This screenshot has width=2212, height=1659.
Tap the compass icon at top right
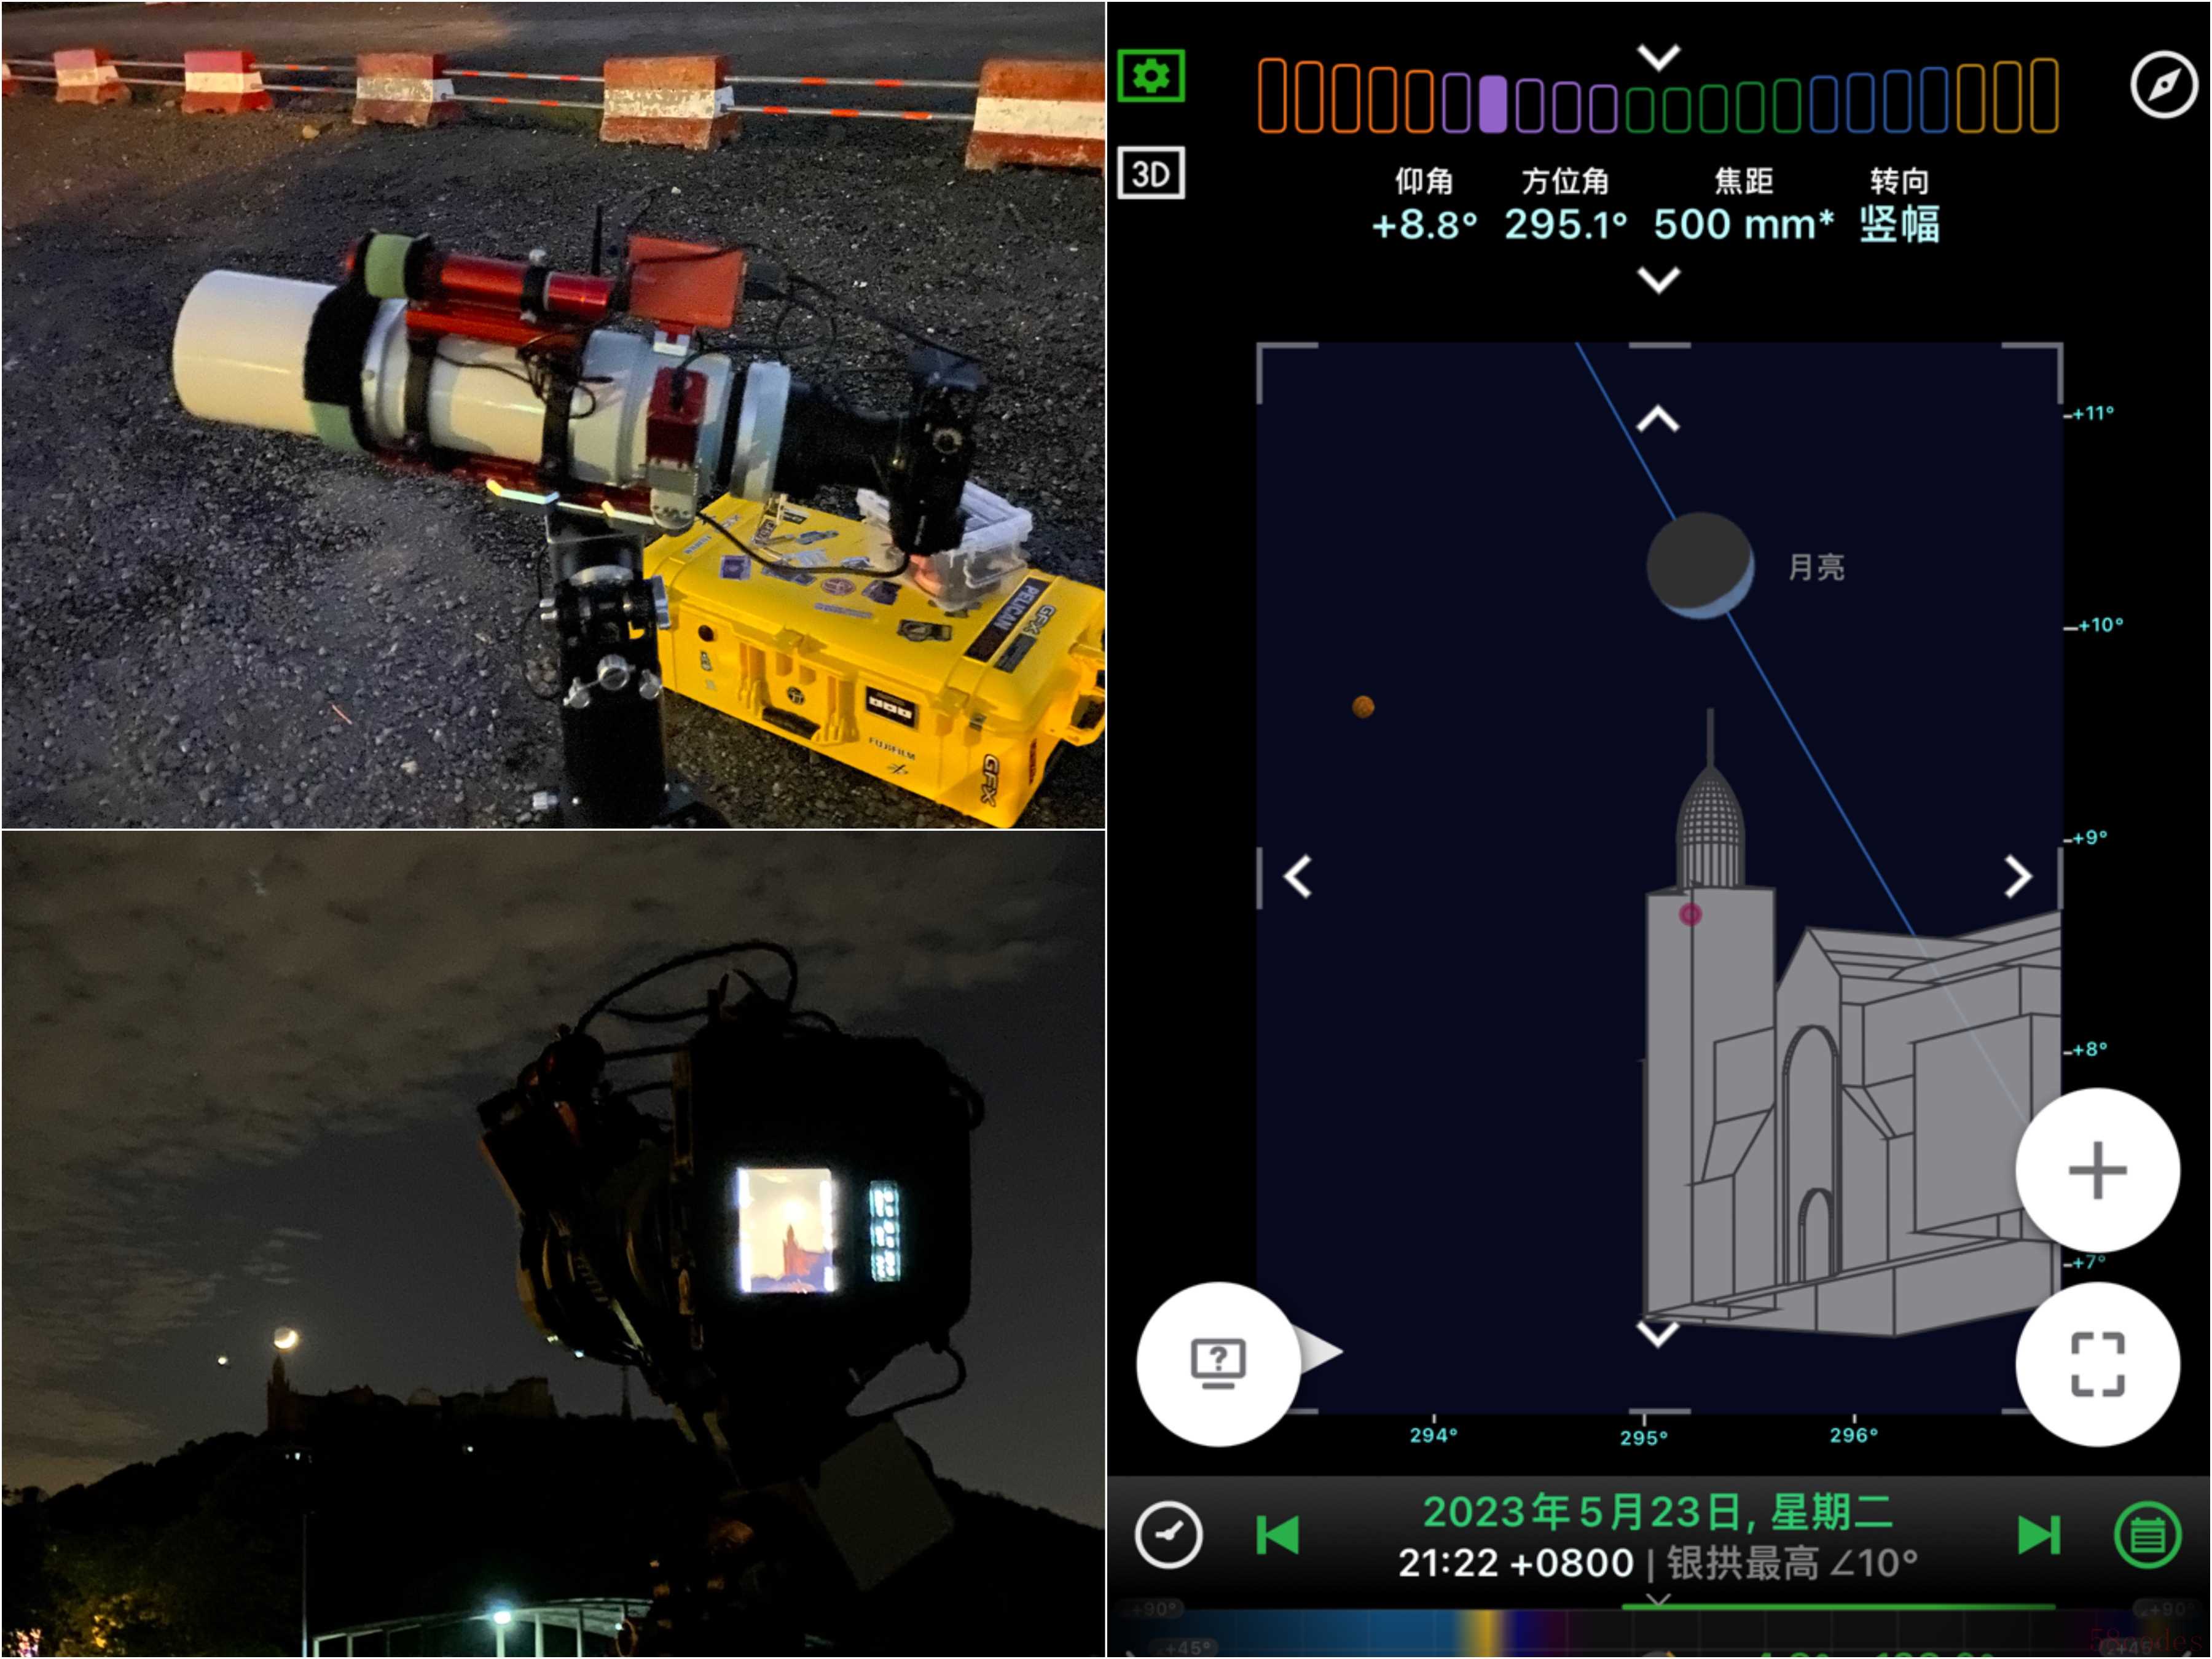(2163, 85)
